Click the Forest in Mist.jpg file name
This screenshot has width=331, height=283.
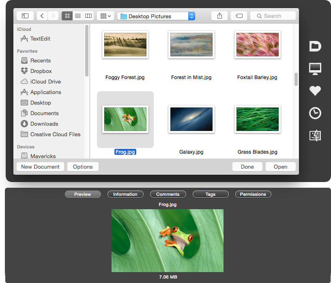[x=191, y=77]
